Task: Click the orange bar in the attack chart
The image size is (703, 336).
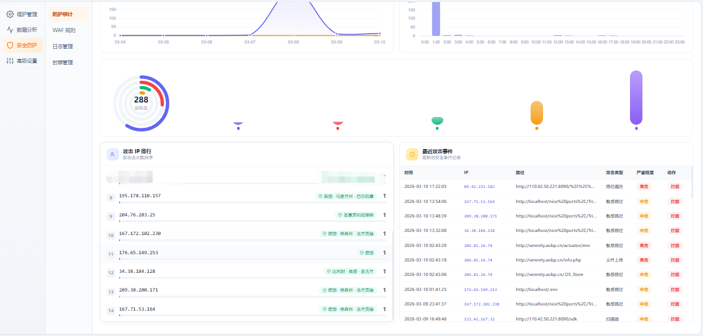Action: tap(536, 113)
